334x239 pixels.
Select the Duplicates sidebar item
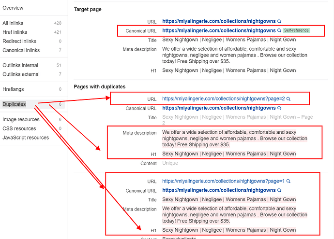pyautogui.click(x=32, y=104)
